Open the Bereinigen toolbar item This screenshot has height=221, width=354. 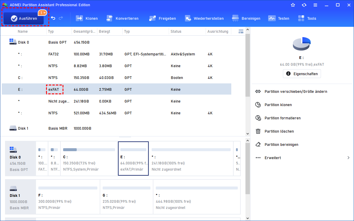(x=246, y=18)
